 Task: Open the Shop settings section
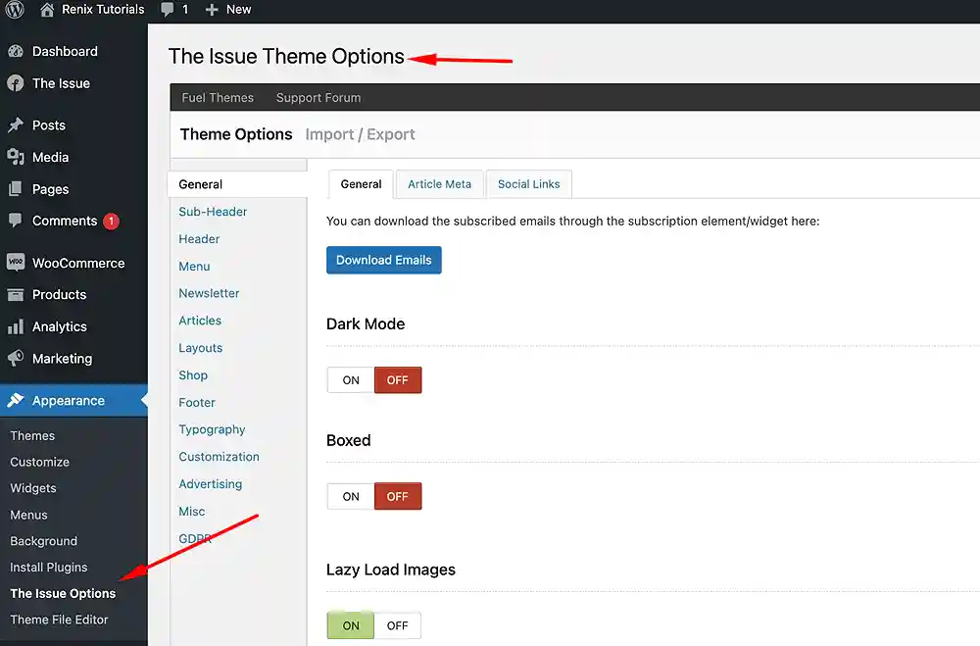point(193,375)
